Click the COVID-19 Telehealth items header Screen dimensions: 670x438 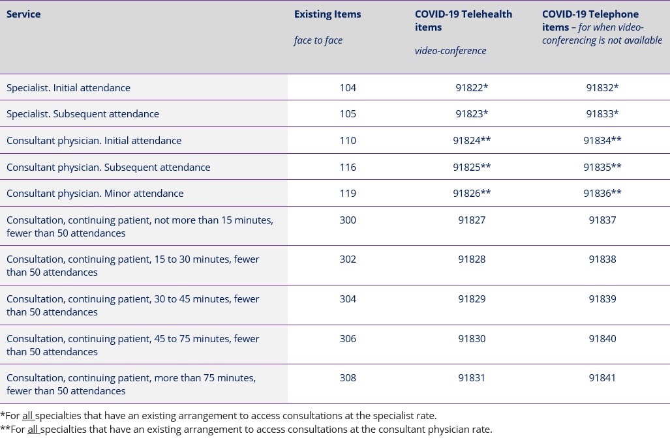463,20
